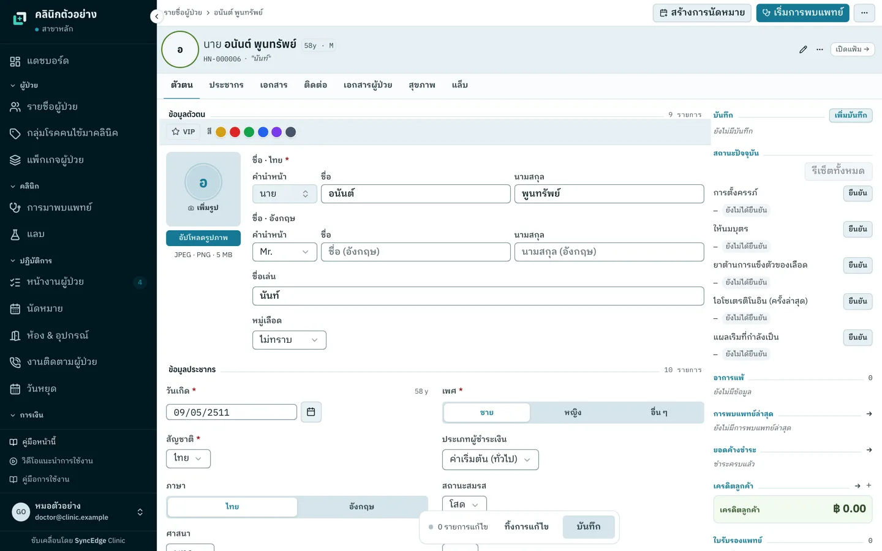Click ยืนยัน for การตั้งครรภ์ status
The width and height of the screenshot is (882, 551).
coord(858,193)
